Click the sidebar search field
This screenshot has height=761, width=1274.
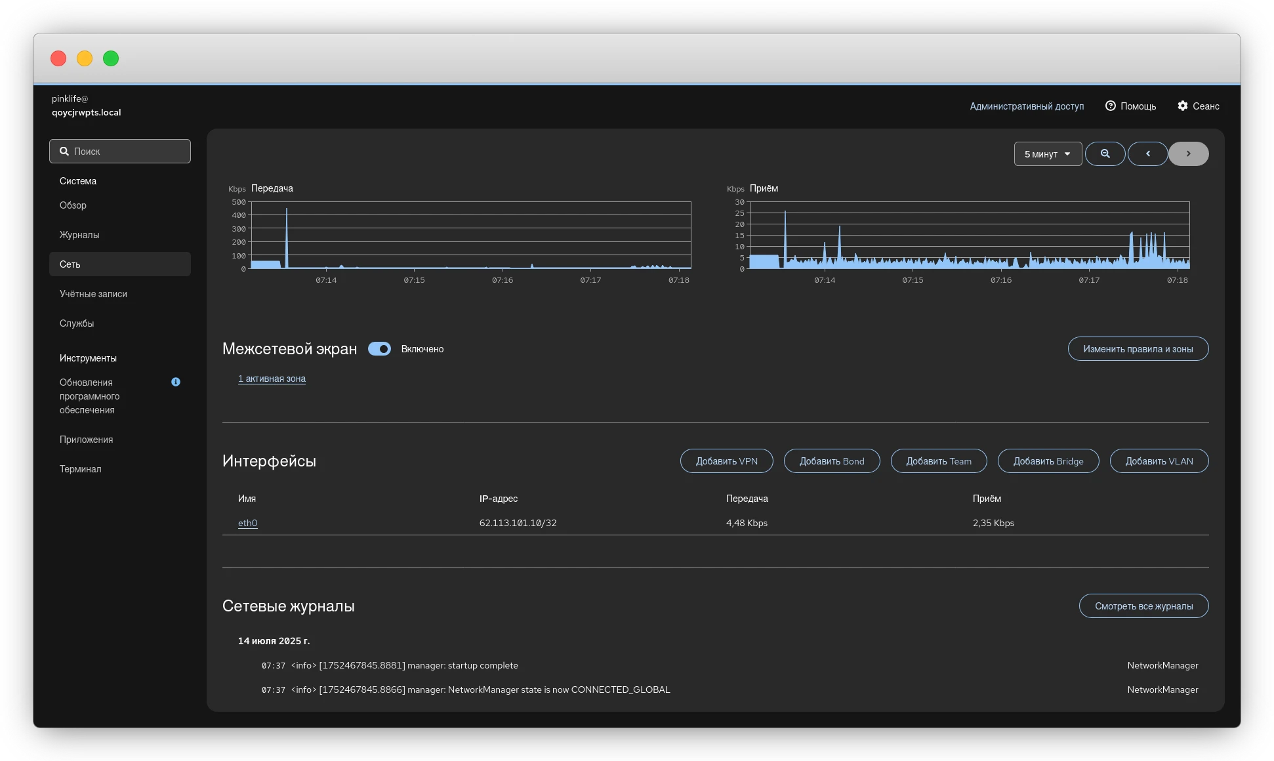pyautogui.click(x=120, y=152)
